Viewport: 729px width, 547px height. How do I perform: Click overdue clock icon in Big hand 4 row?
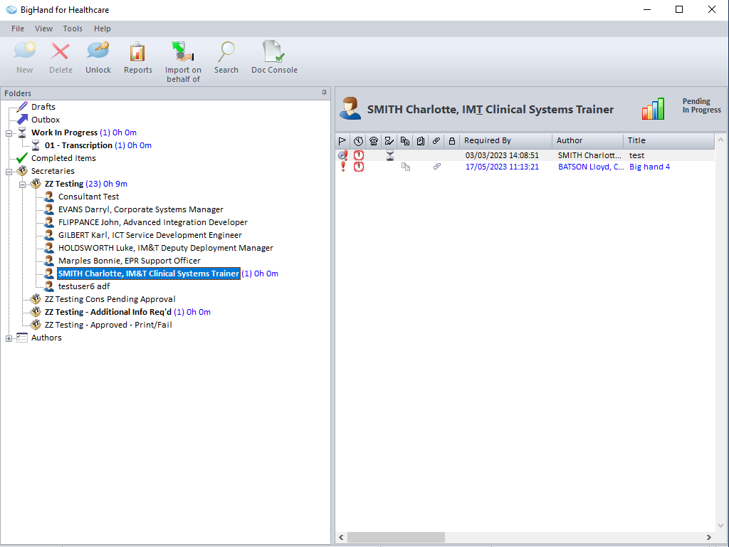tap(359, 167)
